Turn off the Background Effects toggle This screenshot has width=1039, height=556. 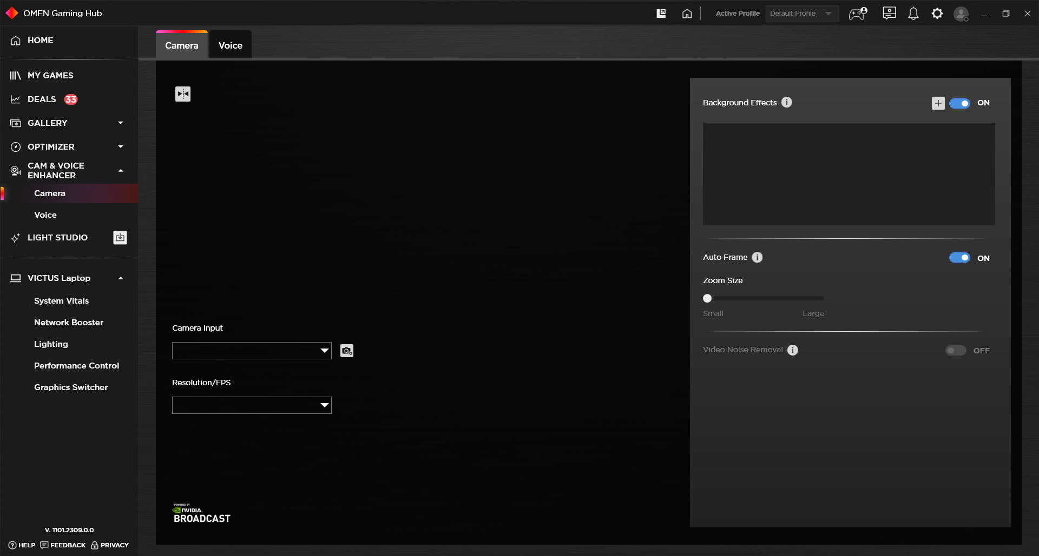(959, 103)
